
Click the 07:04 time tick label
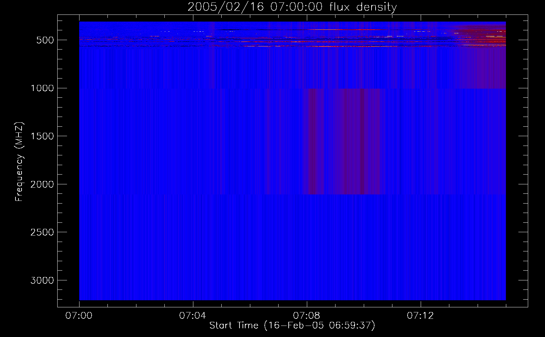pyautogui.click(x=193, y=316)
